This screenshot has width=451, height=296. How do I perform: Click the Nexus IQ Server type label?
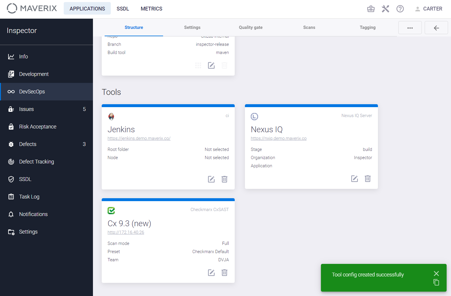(x=357, y=116)
